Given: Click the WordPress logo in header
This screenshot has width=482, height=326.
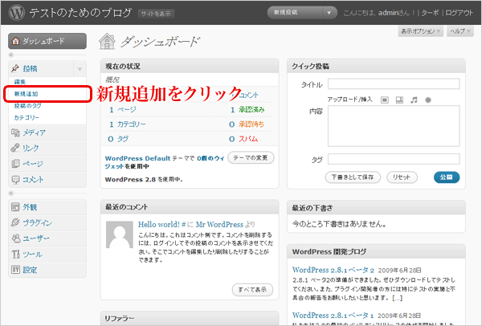Looking at the screenshot, I should [x=17, y=13].
